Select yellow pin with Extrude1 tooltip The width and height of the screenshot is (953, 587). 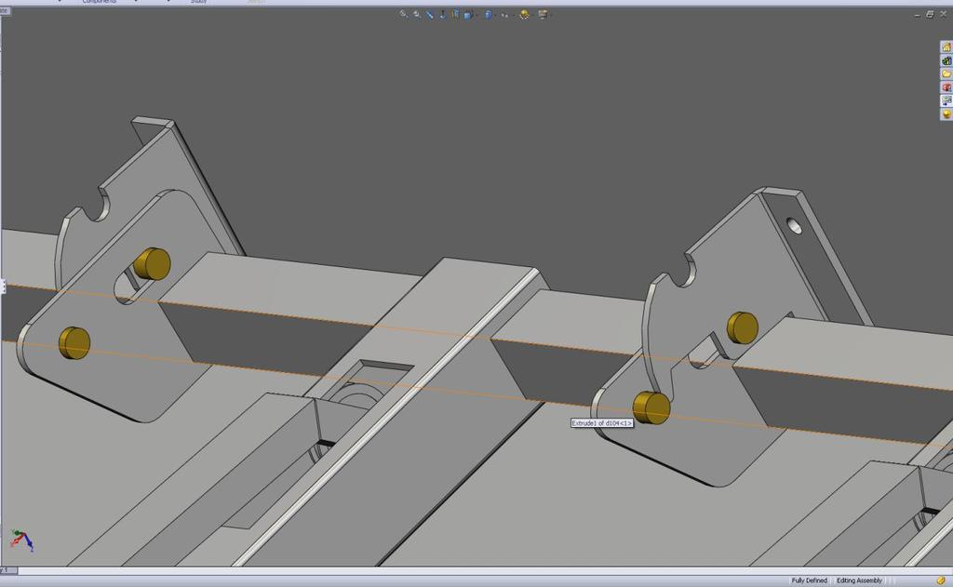(x=651, y=407)
